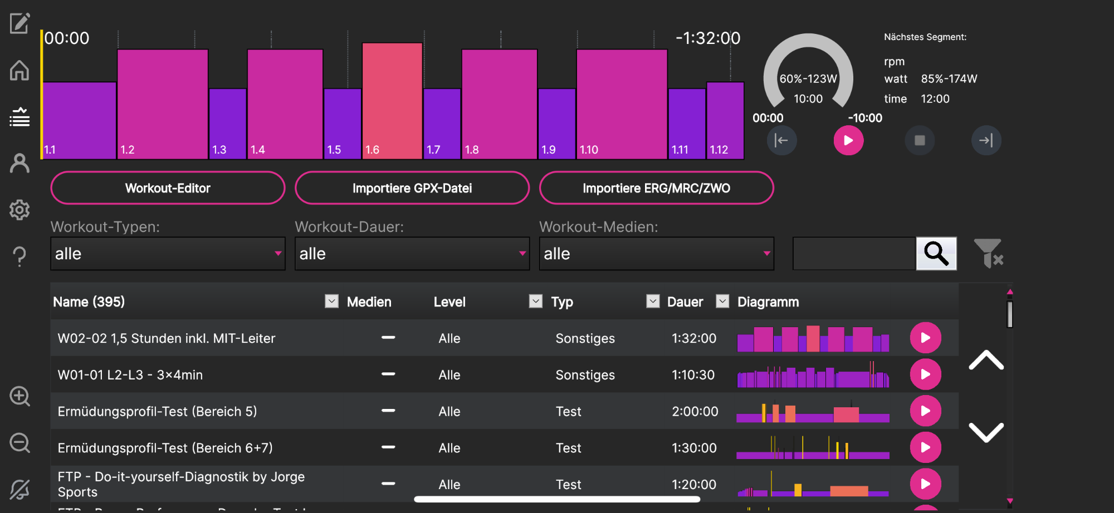Toggle the Name column sort checkbox

point(331,302)
